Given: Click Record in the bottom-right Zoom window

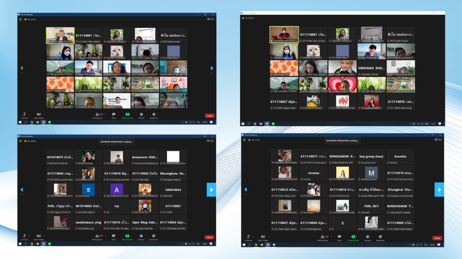Looking at the screenshot, I should pos(368,238).
